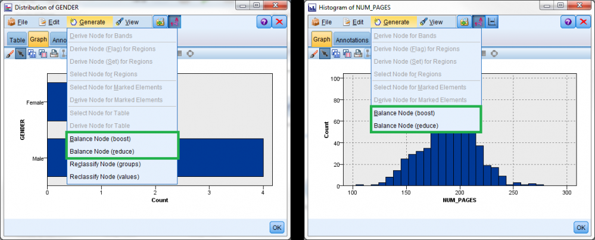Switch to Table tab in GENDER window
The width and height of the screenshot is (595, 240).
click(17, 40)
